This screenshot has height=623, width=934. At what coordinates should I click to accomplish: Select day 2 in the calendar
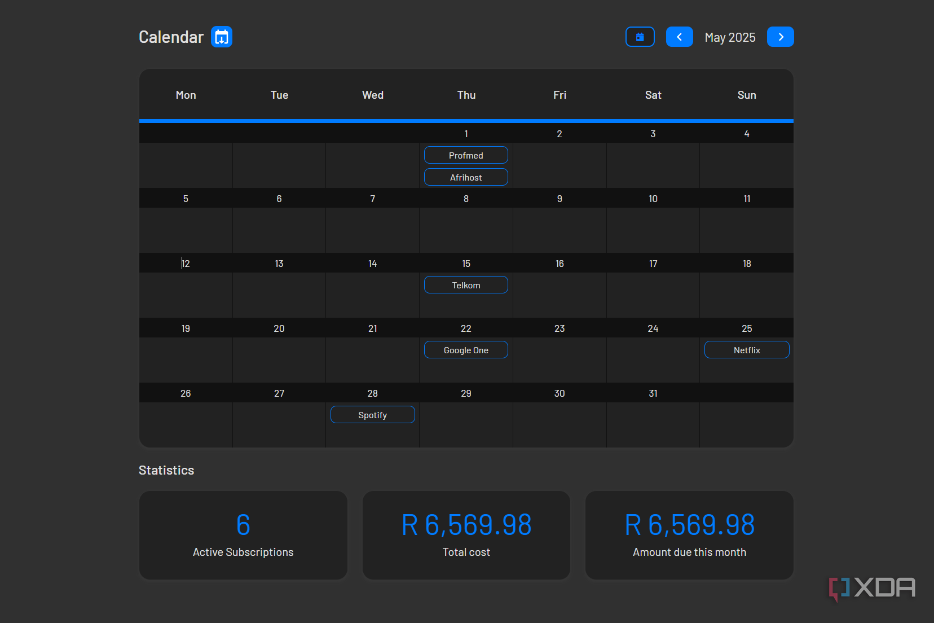pos(559,134)
